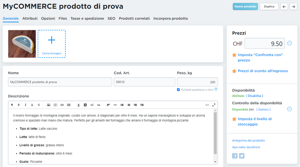300x167 pixels.
Task: Toggle strikethrough formatting in description editor
Action: click(x=39, y=105)
